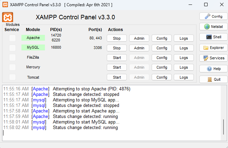Open the Apache Config menu

[x=162, y=38]
